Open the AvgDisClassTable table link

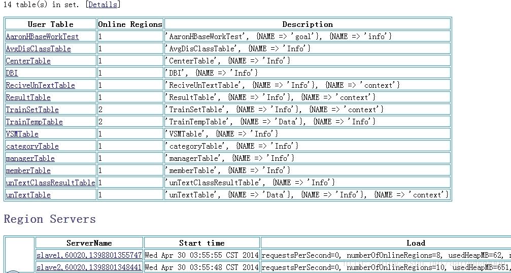(39, 49)
